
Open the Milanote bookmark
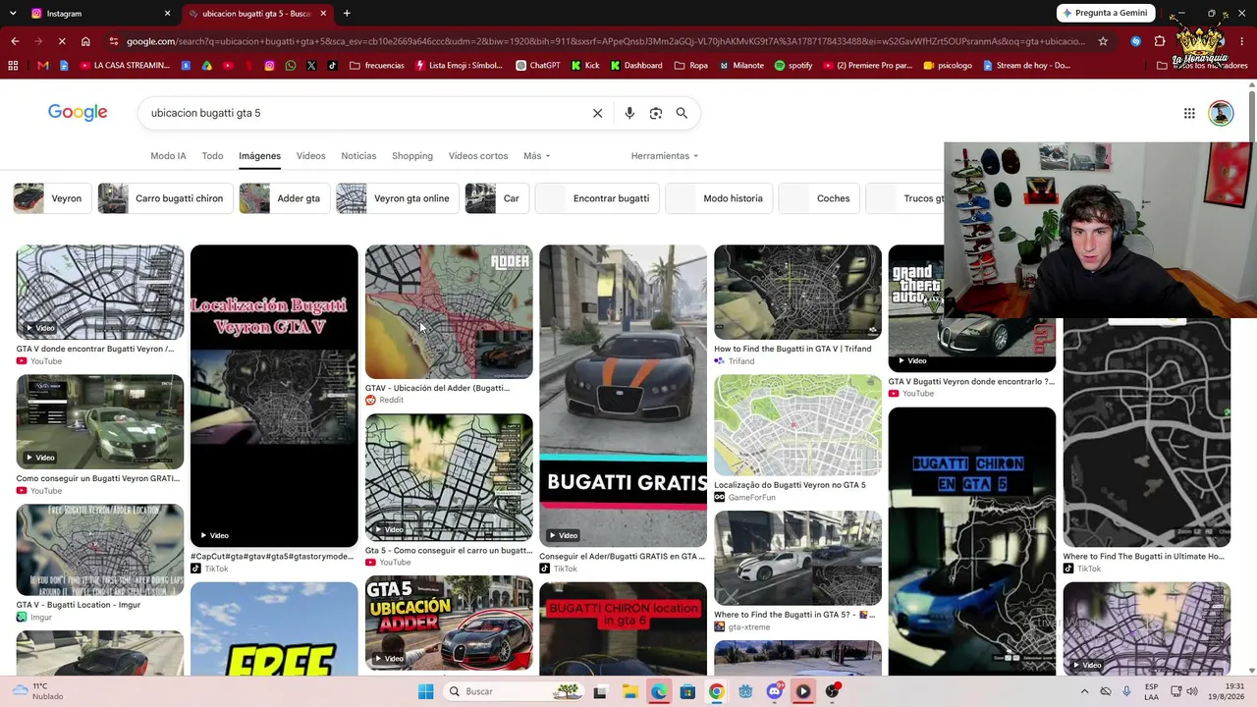[739, 66]
